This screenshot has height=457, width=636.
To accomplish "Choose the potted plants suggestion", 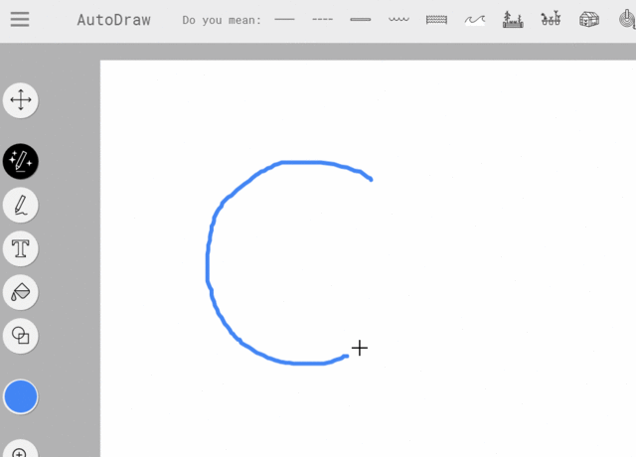I will tap(551, 19).
